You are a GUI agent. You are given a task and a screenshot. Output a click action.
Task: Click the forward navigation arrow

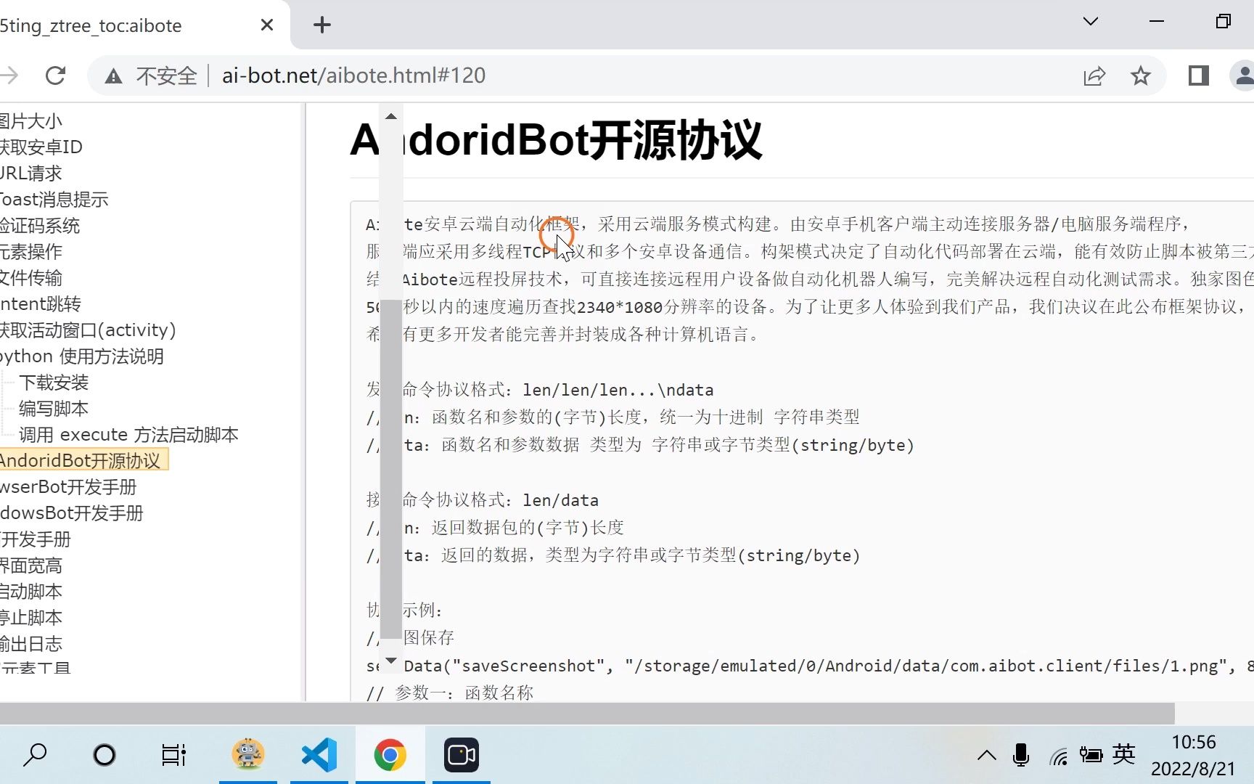coord(9,75)
